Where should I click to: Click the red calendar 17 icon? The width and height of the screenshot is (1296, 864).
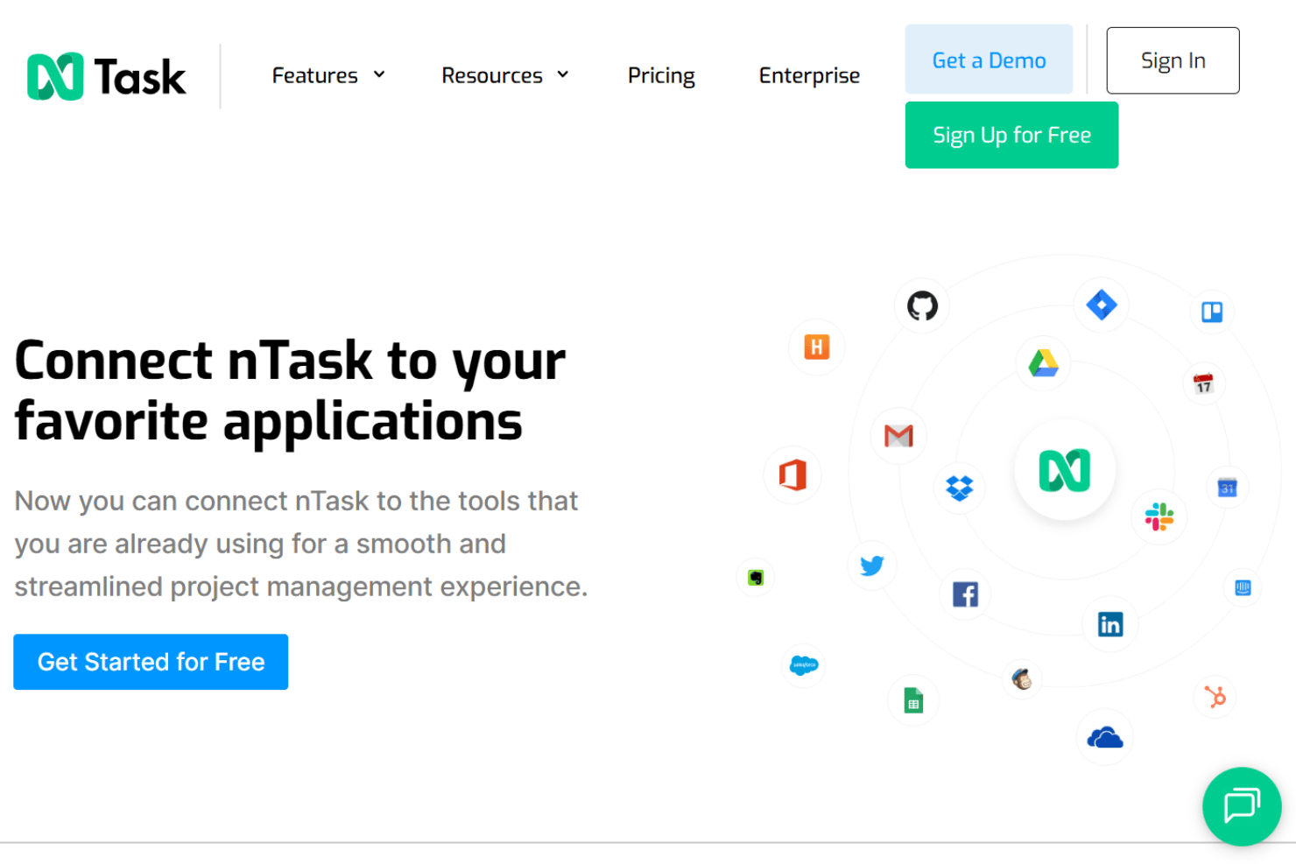tap(1203, 383)
